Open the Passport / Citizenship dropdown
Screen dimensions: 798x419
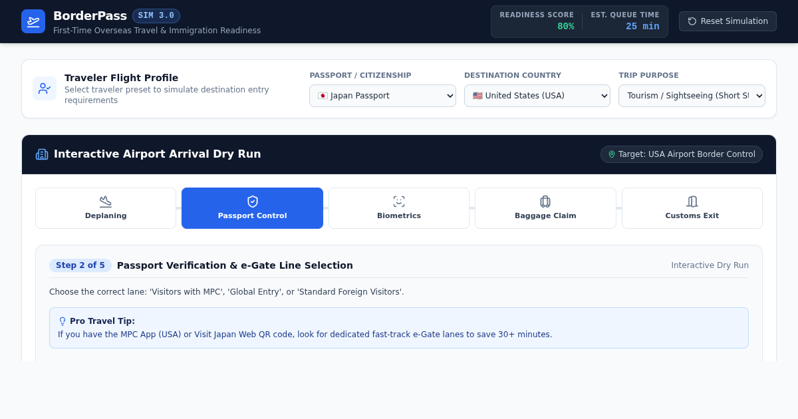382,96
